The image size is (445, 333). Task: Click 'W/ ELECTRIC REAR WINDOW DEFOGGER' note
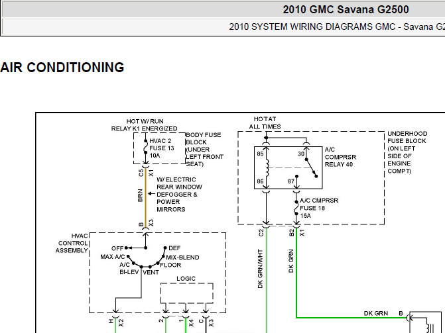point(179,187)
